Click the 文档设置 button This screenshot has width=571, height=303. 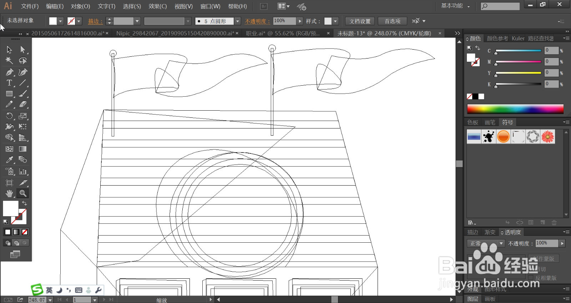pyautogui.click(x=360, y=21)
